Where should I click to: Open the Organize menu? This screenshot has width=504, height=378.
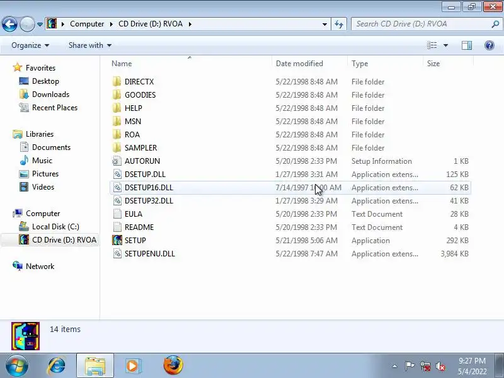click(30, 45)
